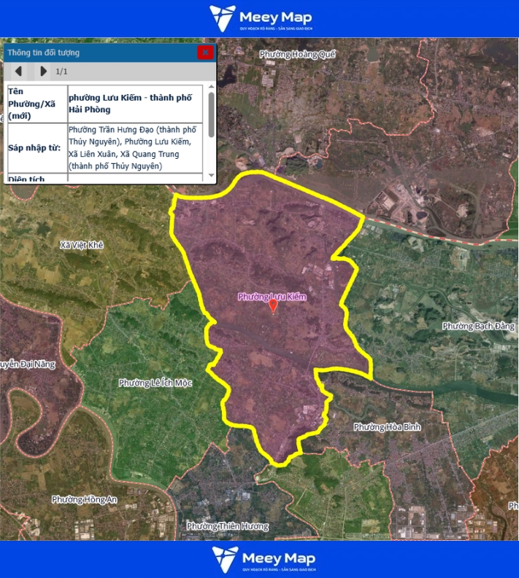Go to previous object with left arrow
This screenshot has height=578, width=519.
pos(19,71)
